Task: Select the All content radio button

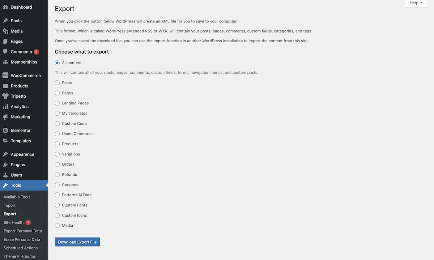Action: click(57, 63)
